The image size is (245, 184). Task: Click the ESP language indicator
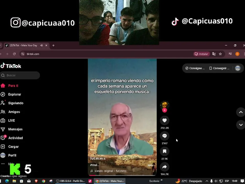[227, 181]
